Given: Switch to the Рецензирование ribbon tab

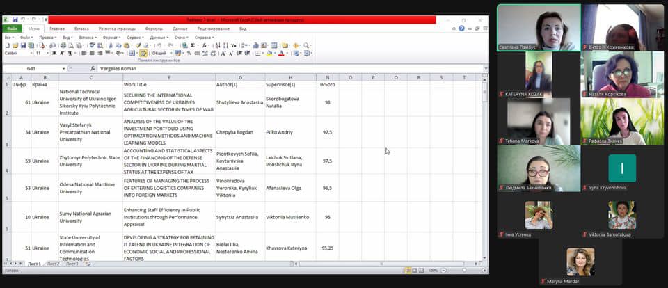Looking at the screenshot, I should (x=214, y=29).
